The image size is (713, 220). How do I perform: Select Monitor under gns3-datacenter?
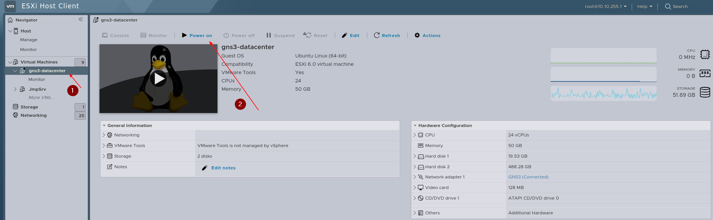(37, 79)
